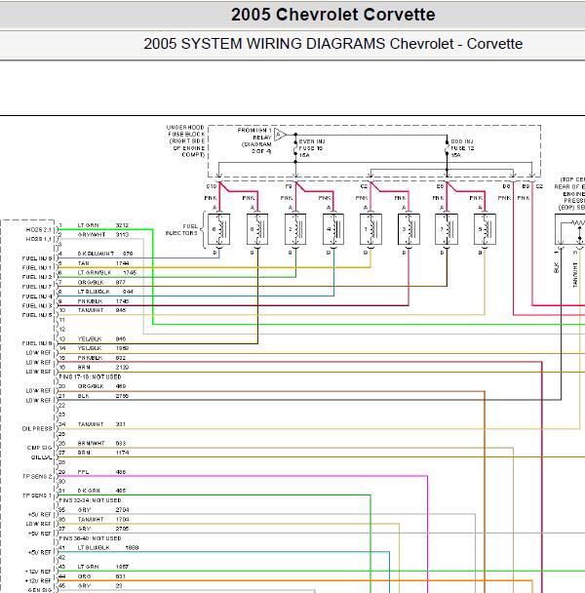Click the TP SENS 2 pin label
The width and height of the screenshot is (585, 593).
click(x=37, y=477)
